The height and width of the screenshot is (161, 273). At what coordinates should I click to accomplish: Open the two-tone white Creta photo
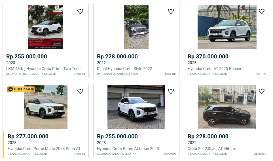46,27
